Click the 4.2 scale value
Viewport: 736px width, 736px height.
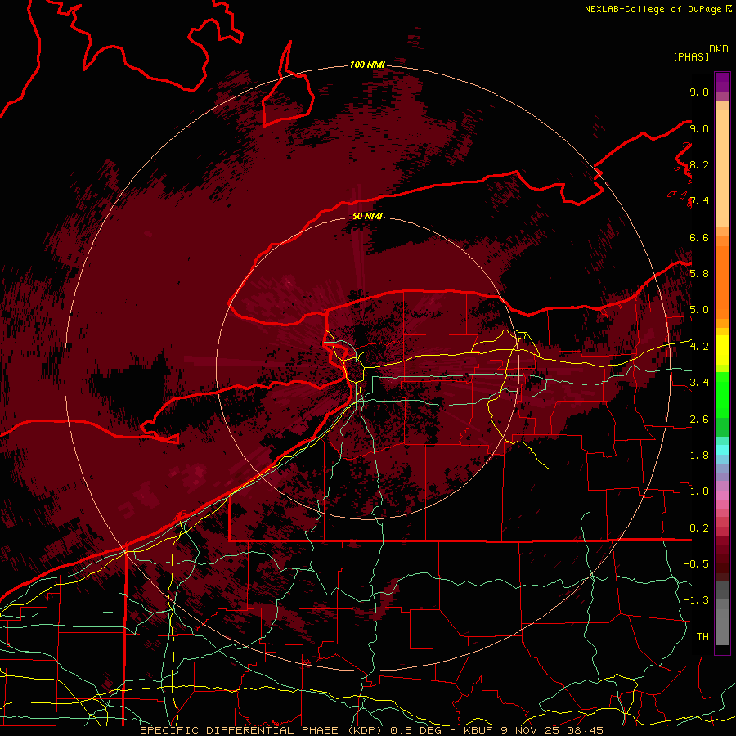click(x=699, y=347)
